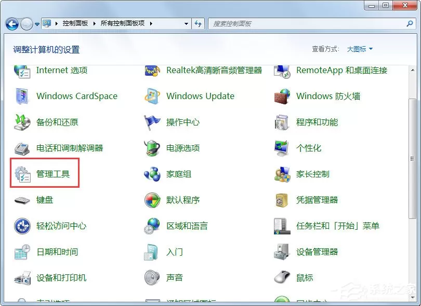Open the Windows CardSpace icon

22,96
